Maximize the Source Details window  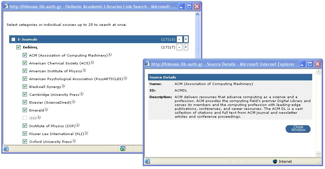[310, 64]
